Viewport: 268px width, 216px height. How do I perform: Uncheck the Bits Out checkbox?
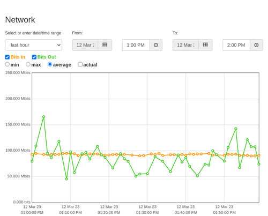34,57
